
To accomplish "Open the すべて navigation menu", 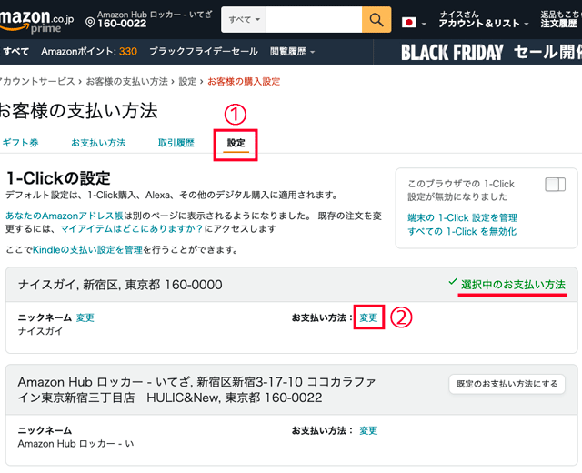I will click(x=15, y=51).
